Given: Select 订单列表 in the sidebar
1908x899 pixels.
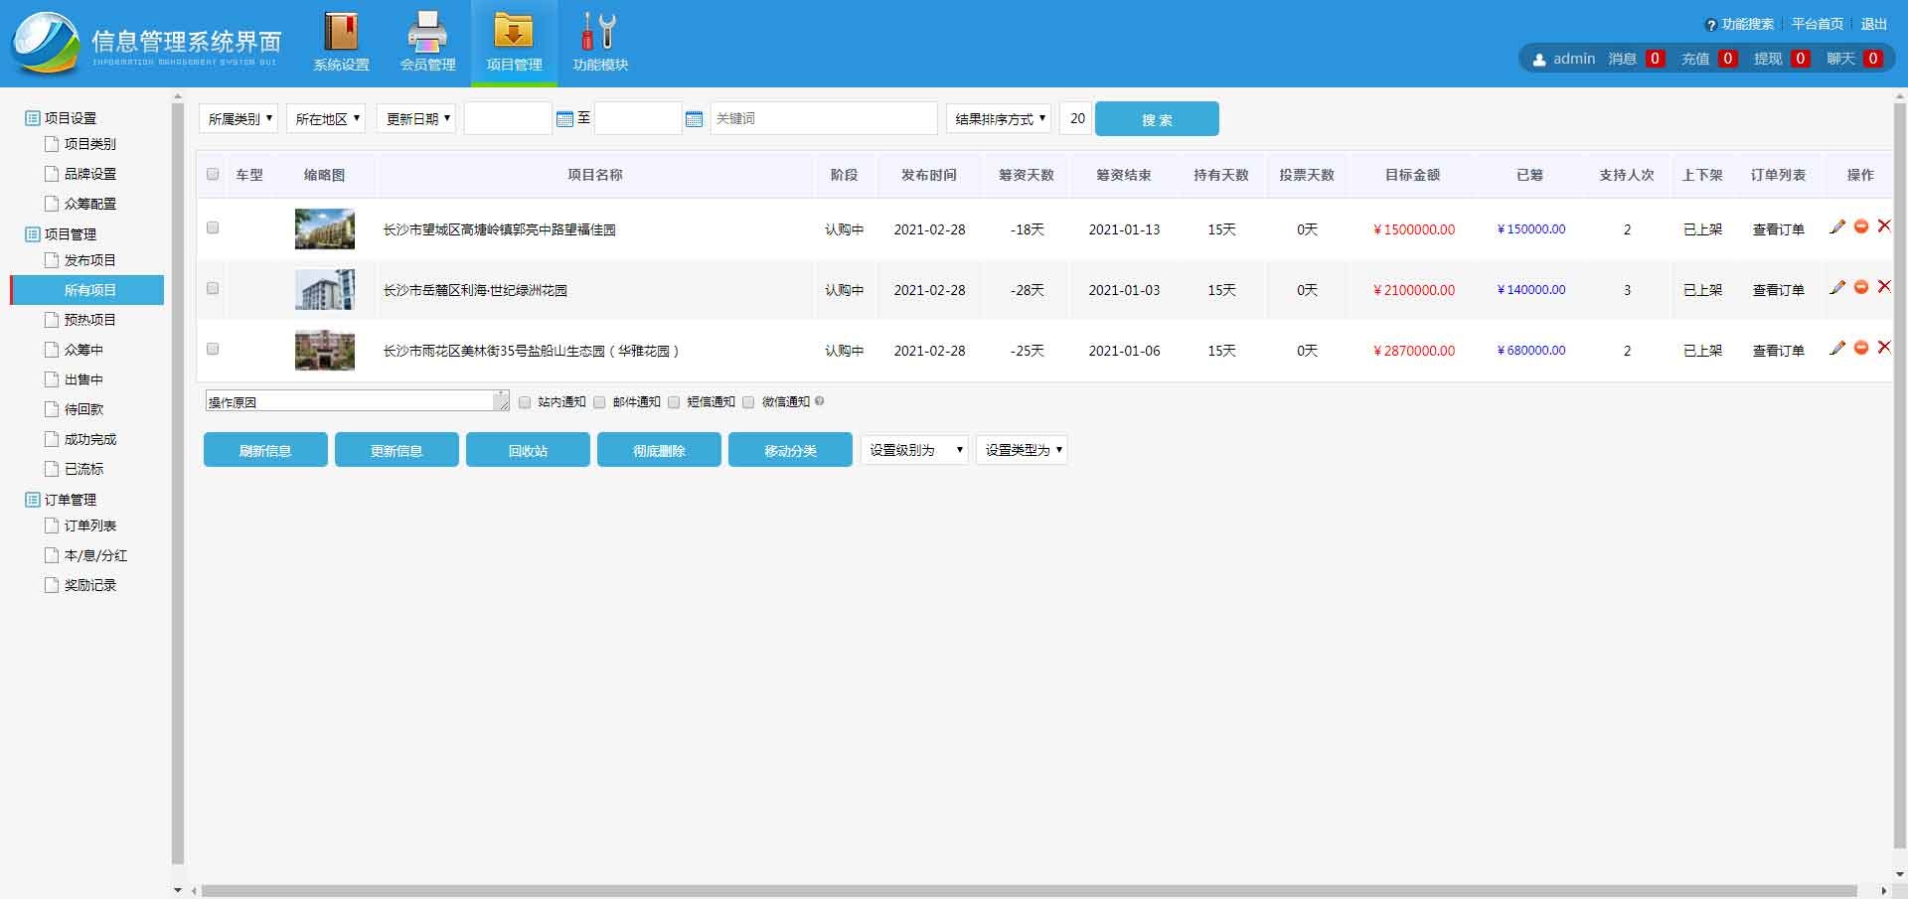Looking at the screenshot, I should (89, 525).
